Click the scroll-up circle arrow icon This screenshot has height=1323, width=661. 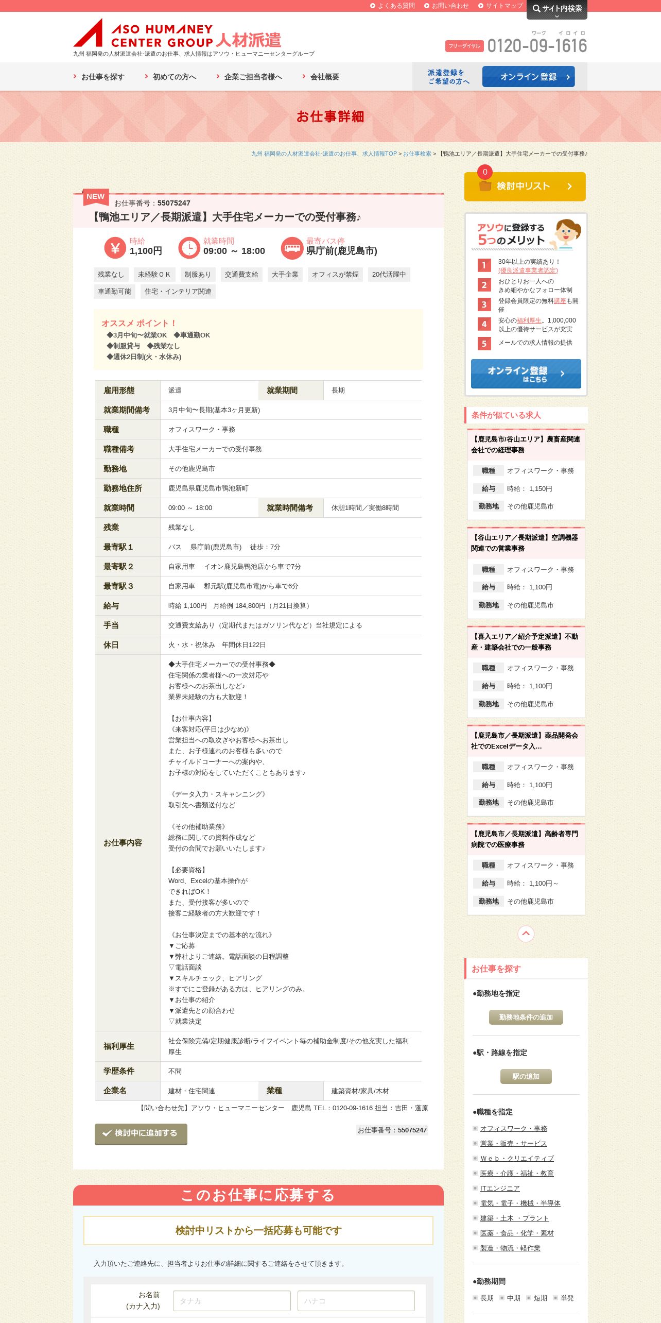click(526, 934)
